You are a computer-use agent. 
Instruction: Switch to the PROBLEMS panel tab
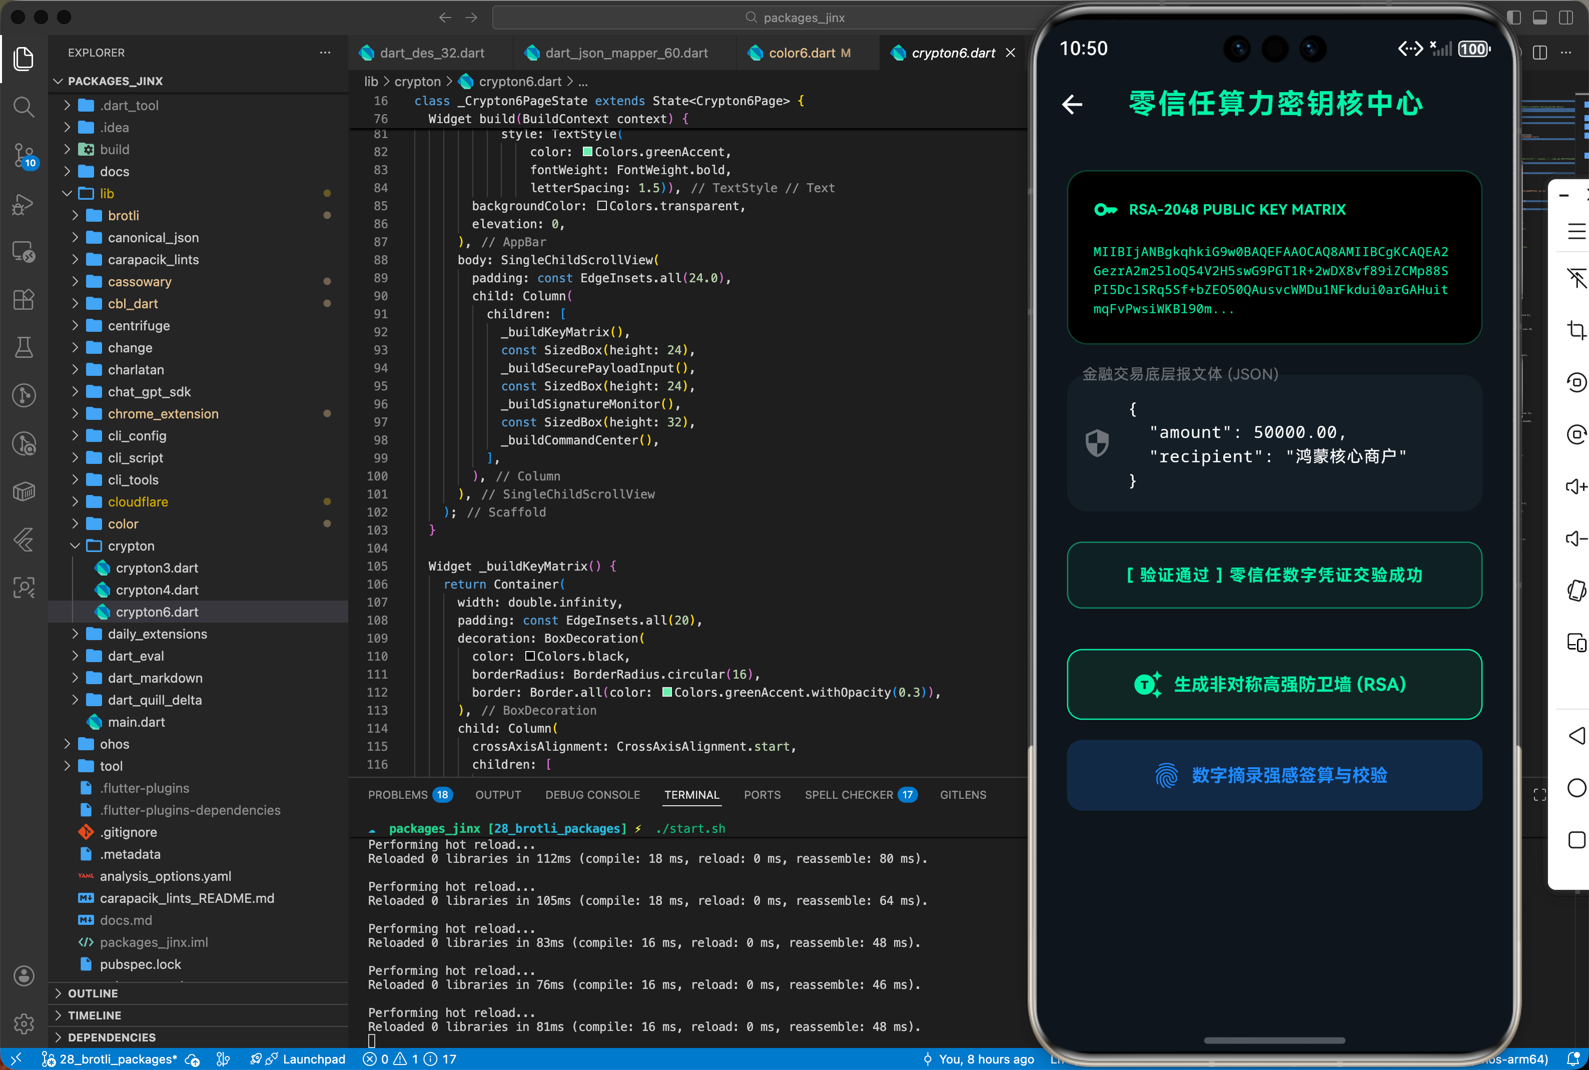pos(398,794)
